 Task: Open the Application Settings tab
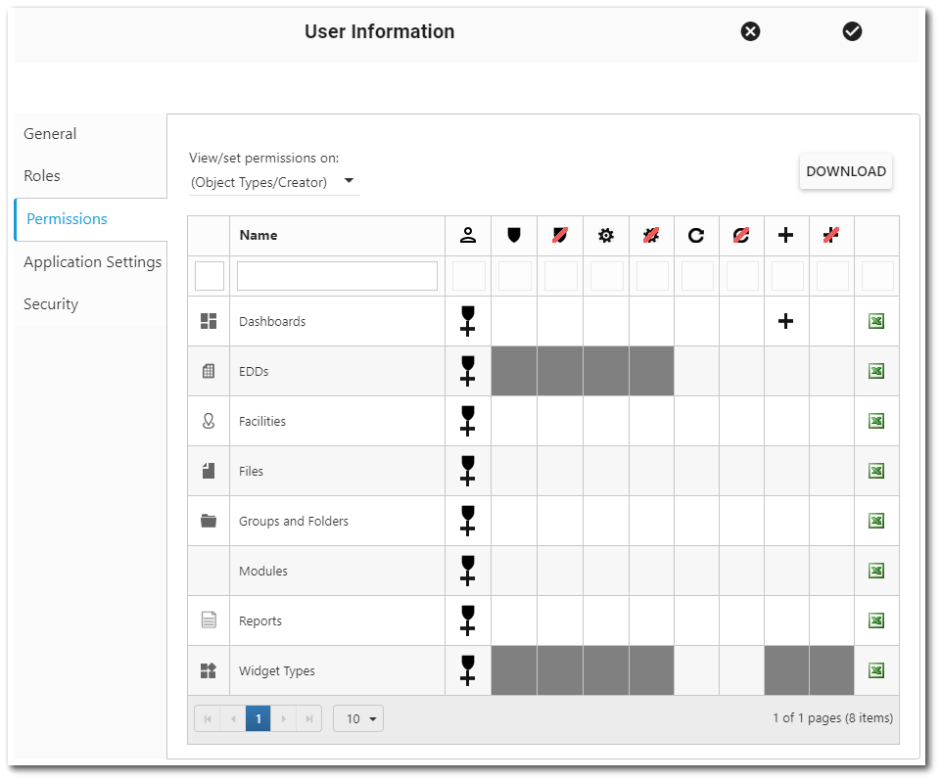[x=92, y=262]
